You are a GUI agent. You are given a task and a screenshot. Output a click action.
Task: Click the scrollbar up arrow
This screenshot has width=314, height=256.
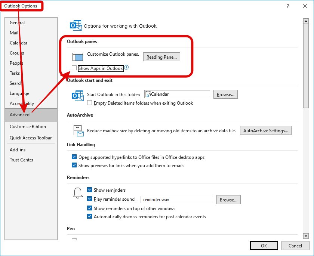click(x=306, y=21)
